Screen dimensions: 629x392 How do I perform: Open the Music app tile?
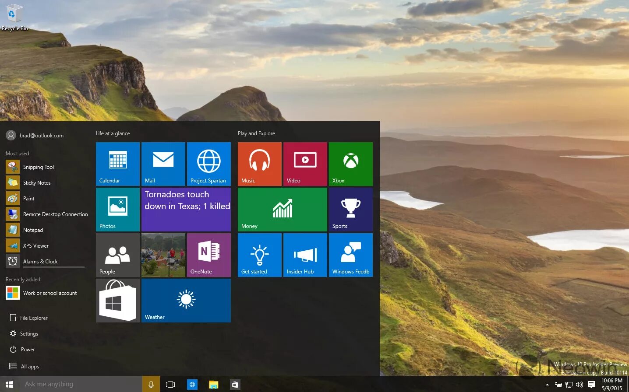[x=259, y=164]
